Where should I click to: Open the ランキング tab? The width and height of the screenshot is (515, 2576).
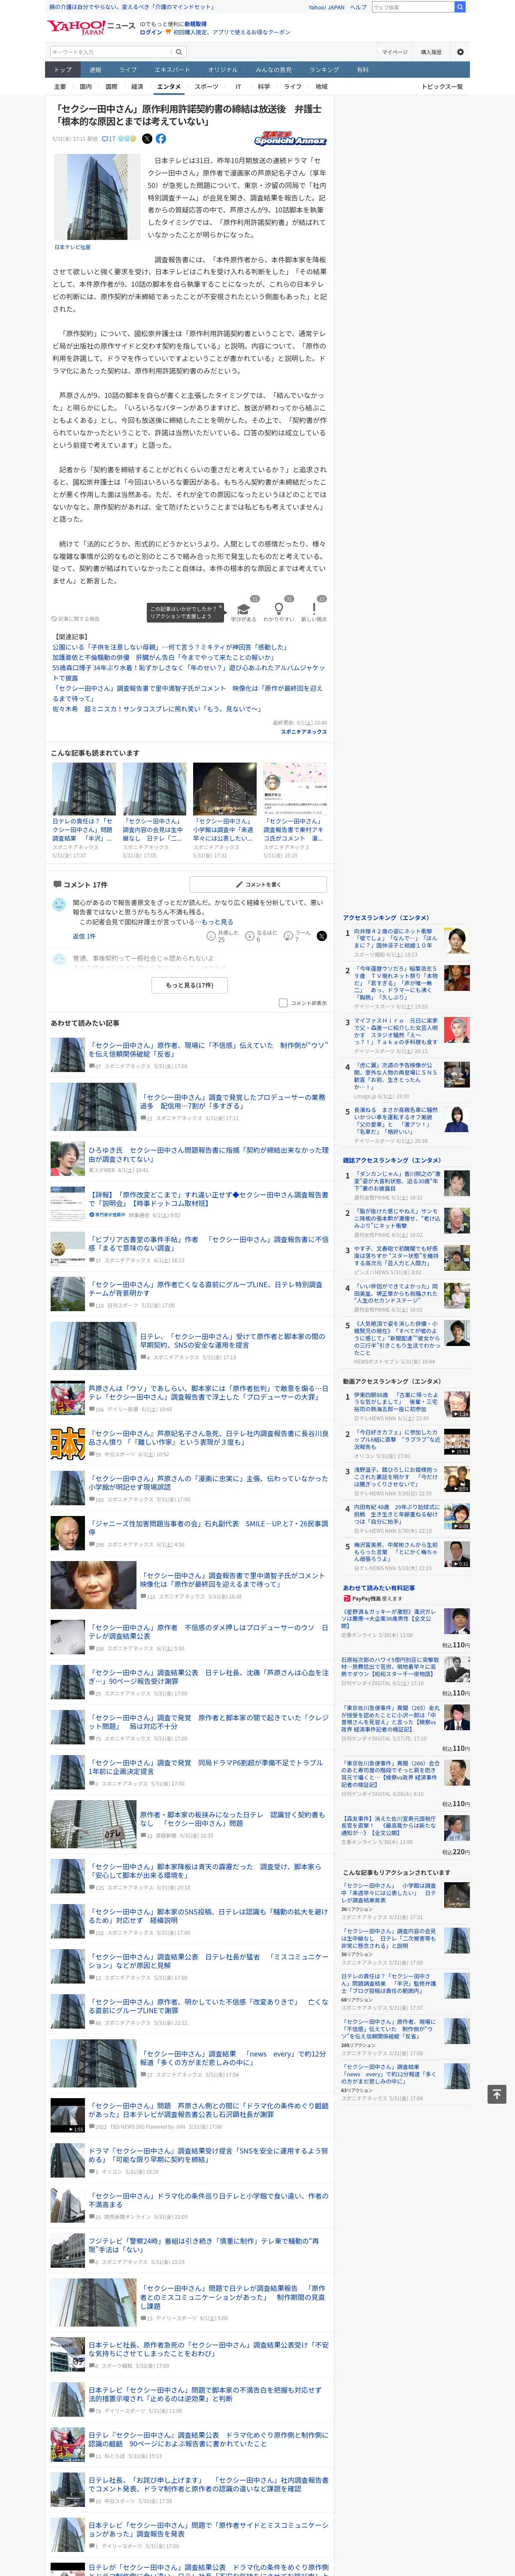coord(324,70)
